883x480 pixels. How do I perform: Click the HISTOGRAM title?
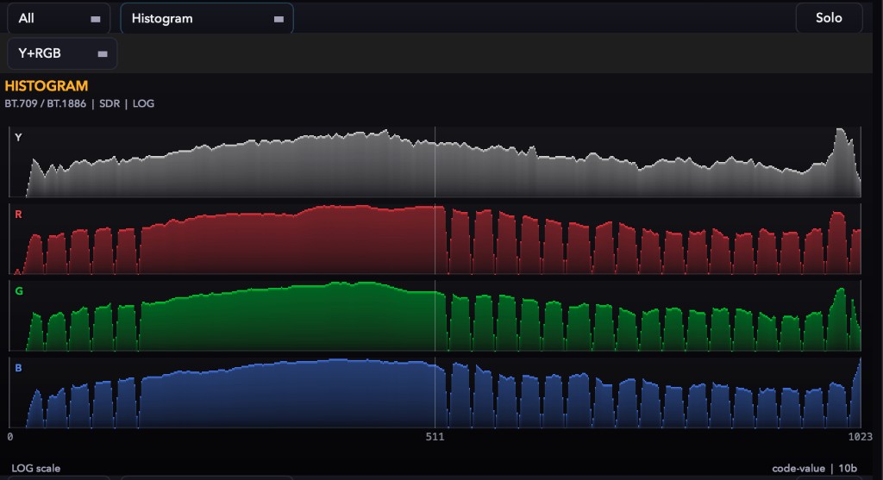pos(47,86)
